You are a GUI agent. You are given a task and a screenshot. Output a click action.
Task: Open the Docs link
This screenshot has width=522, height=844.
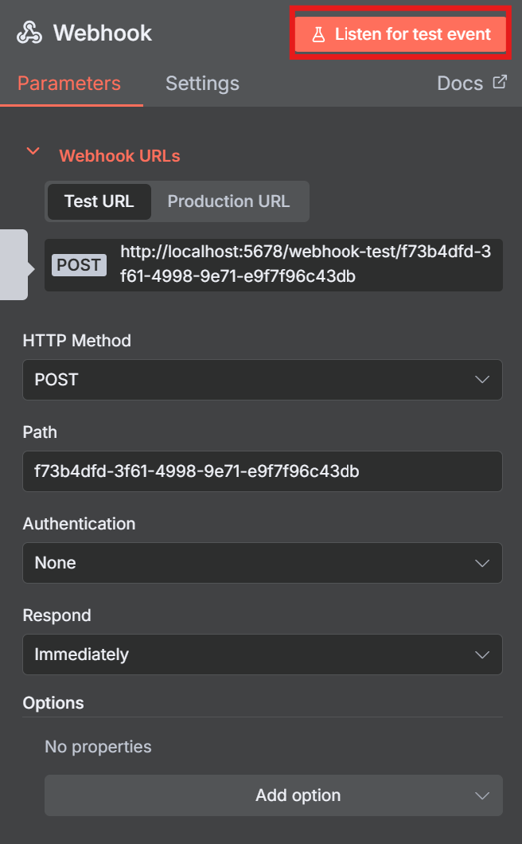pyautogui.click(x=460, y=84)
